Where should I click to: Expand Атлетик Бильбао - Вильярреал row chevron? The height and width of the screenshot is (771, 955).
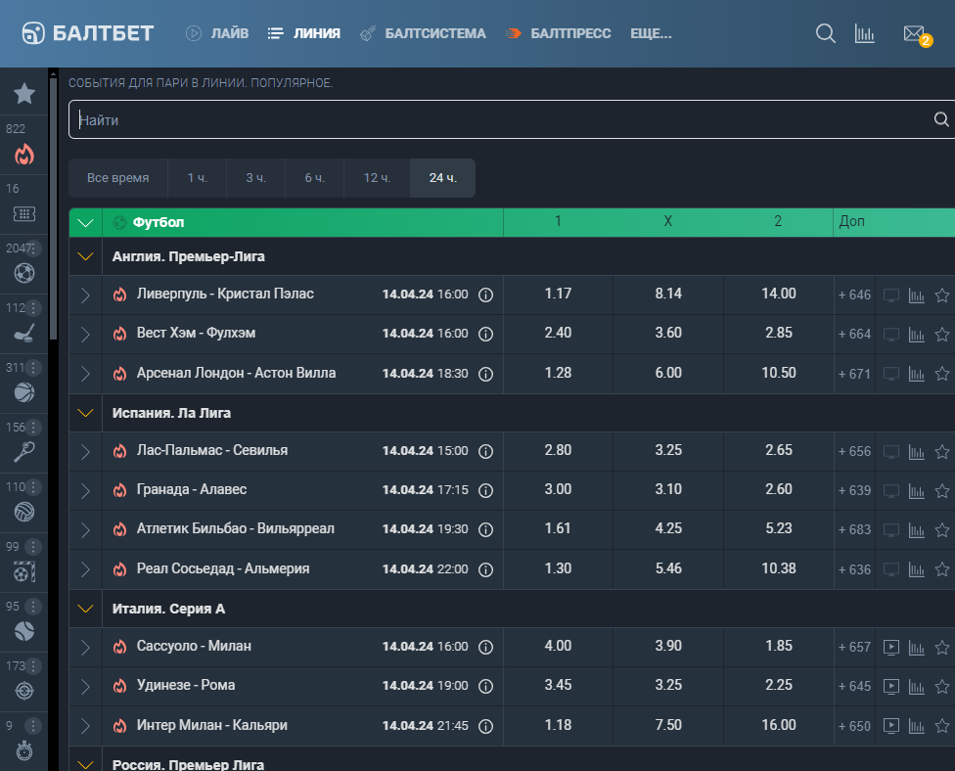(86, 530)
